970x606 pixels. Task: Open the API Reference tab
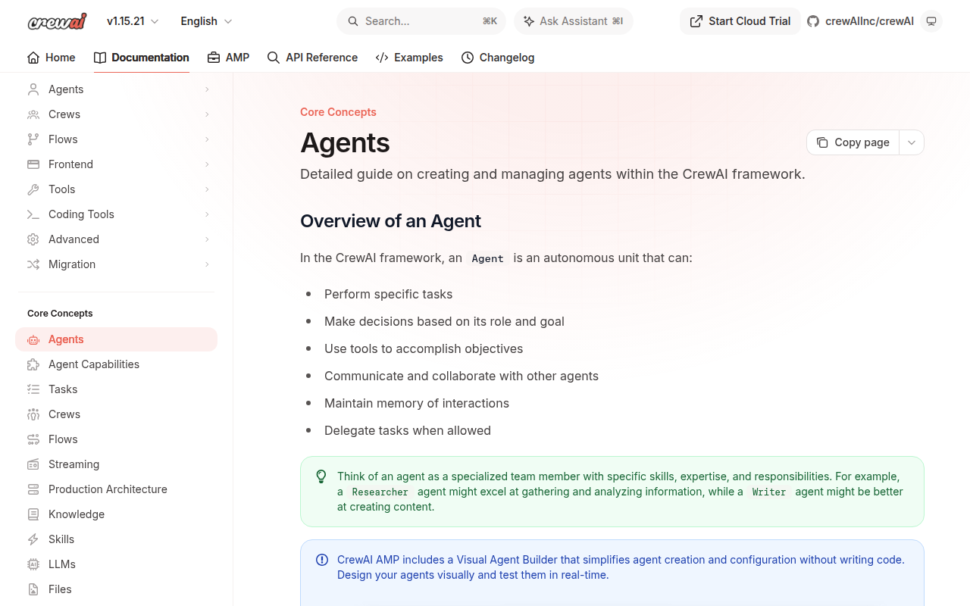(x=312, y=58)
